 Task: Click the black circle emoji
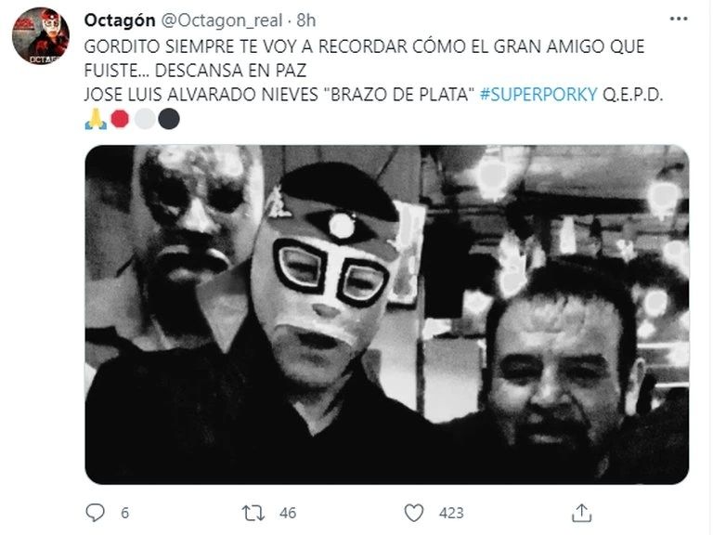tap(169, 119)
